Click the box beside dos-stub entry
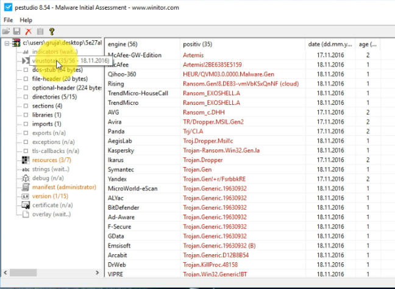Image resolution: width=395 pixels, height=289 pixels. click(25, 70)
